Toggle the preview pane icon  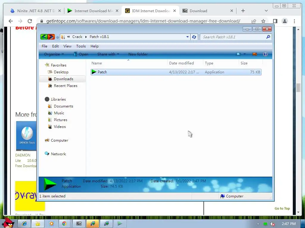pyautogui.click(x=255, y=54)
